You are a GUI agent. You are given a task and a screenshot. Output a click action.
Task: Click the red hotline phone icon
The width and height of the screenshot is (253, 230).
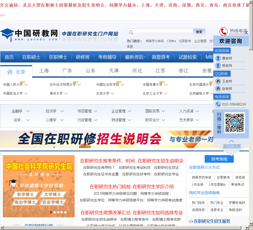[223, 31]
